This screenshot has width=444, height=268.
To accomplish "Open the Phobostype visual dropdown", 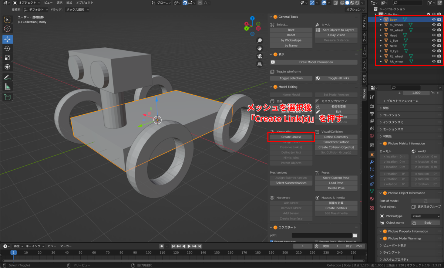I will tap(426, 216).
